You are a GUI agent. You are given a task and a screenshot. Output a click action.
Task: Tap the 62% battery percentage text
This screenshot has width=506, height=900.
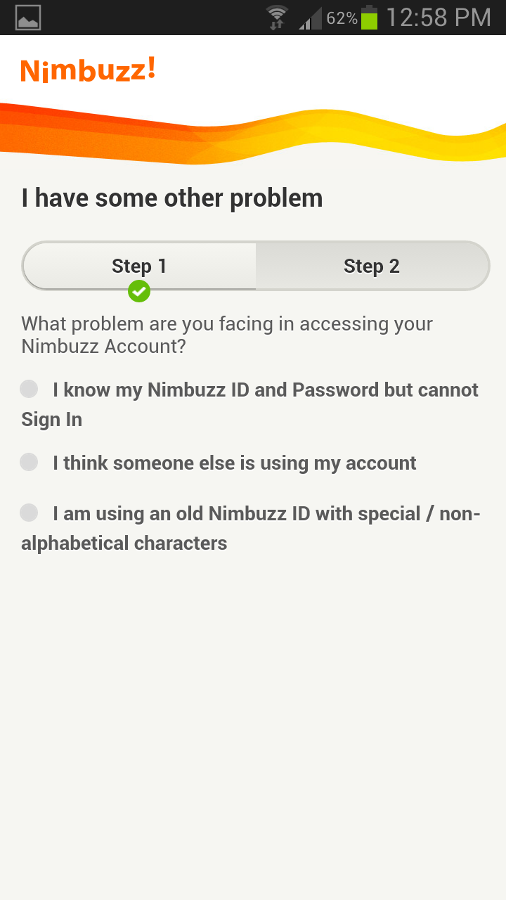pyautogui.click(x=342, y=18)
